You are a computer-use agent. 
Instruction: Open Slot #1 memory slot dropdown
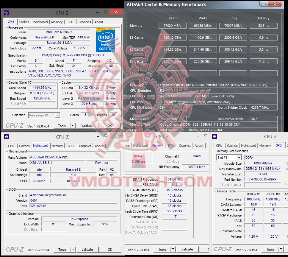click(229, 158)
